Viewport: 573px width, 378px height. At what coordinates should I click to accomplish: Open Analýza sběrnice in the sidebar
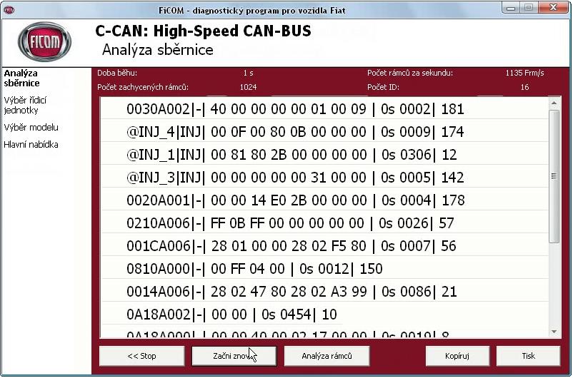click(x=21, y=78)
